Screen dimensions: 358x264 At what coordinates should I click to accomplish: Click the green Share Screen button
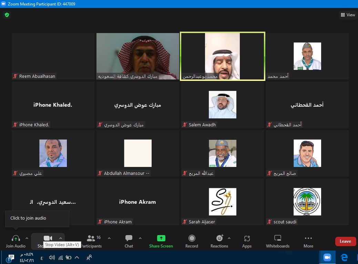[x=161, y=241]
